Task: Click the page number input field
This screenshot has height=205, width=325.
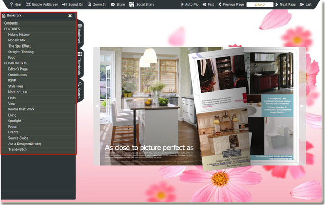Action: 259,5
